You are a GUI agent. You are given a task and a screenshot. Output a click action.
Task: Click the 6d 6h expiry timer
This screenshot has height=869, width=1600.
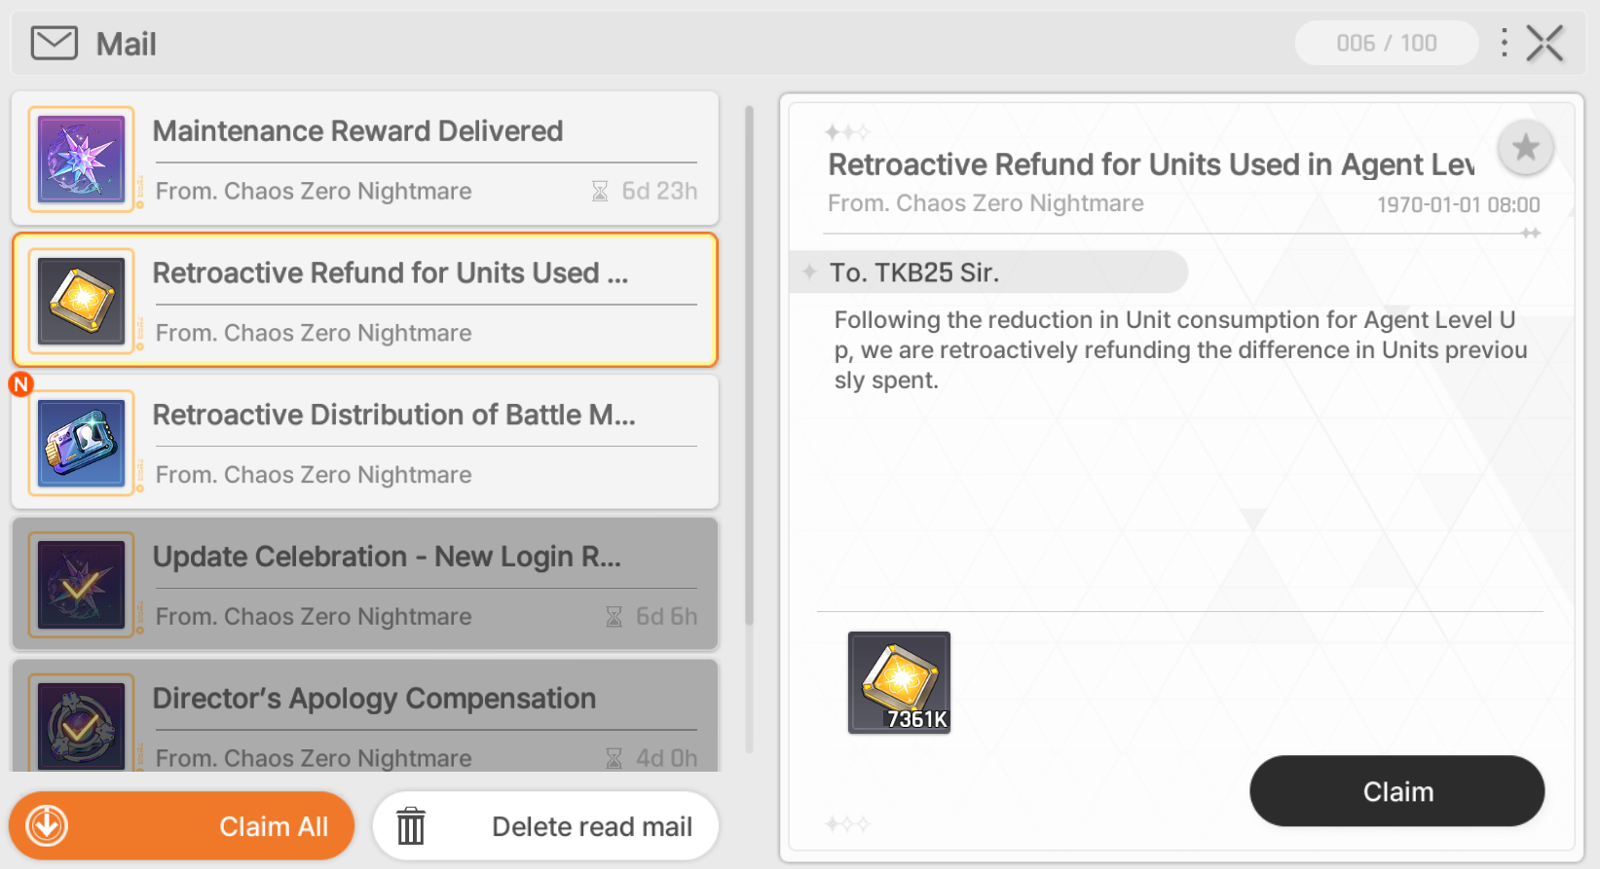point(652,616)
